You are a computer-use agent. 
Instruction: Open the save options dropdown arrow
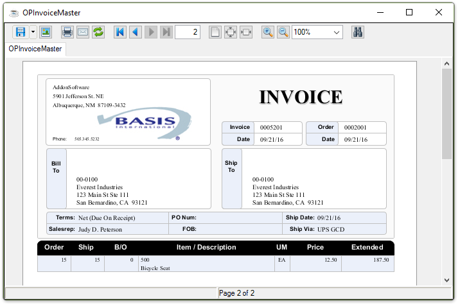33,32
